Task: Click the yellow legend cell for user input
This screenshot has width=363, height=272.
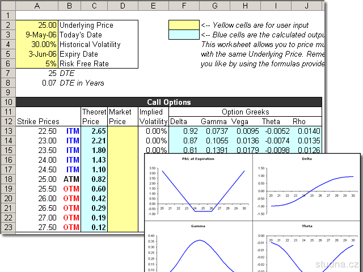Action: click(x=184, y=25)
